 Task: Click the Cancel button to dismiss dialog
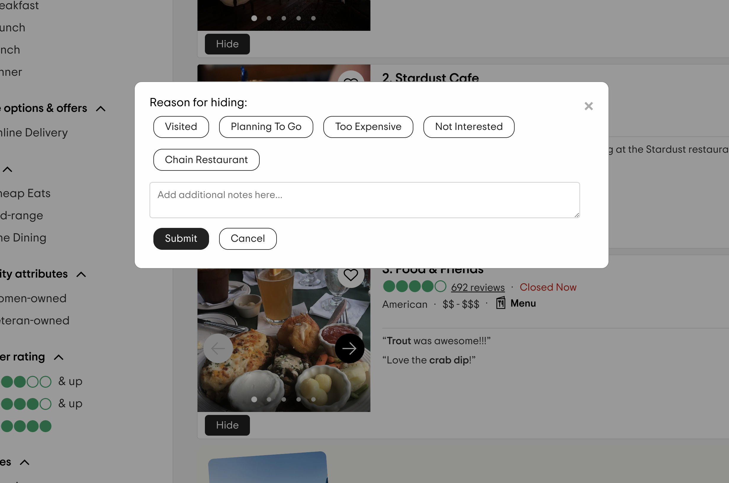point(248,238)
